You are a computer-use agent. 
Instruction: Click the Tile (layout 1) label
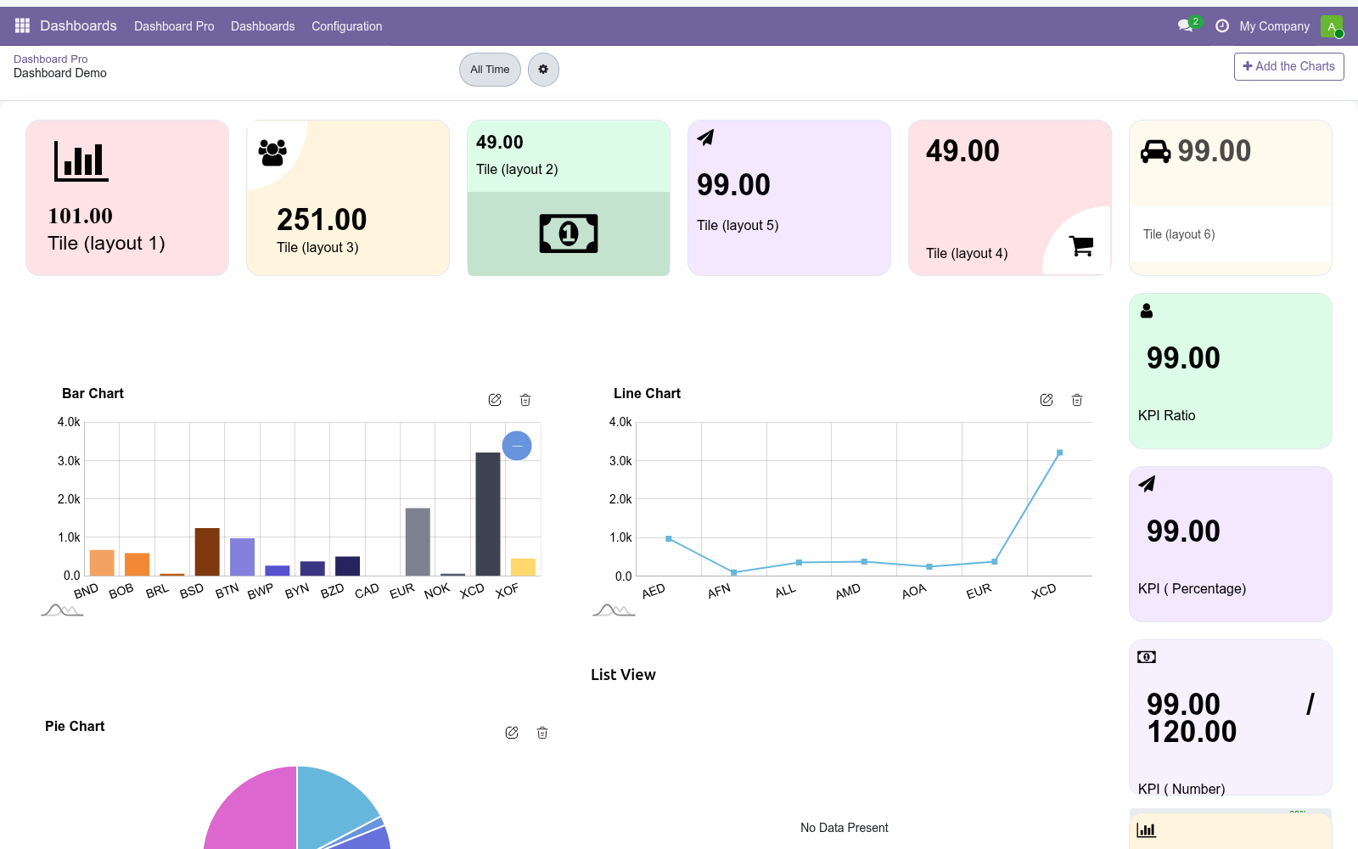(x=106, y=244)
